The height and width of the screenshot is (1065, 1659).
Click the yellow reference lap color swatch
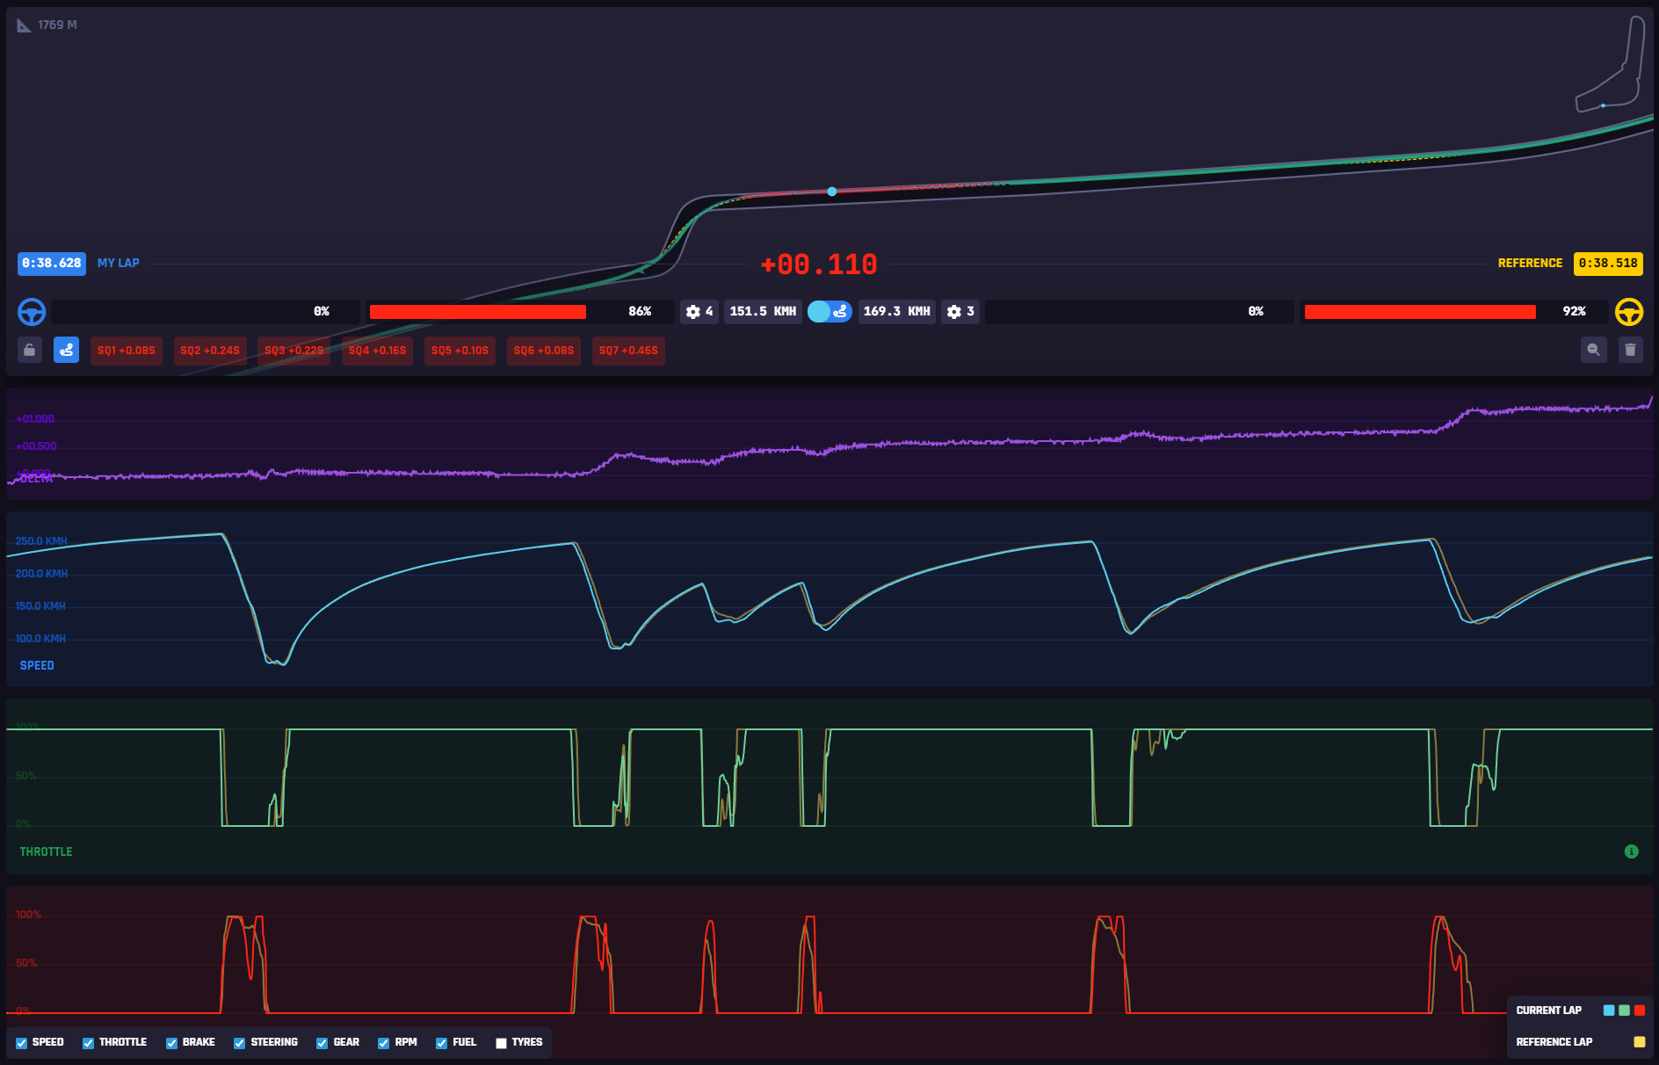tap(1639, 1042)
